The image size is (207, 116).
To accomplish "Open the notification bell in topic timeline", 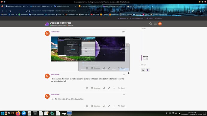I will tap(148, 70).
